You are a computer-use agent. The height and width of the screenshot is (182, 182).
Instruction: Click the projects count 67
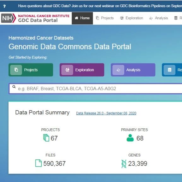click(54, 138)
